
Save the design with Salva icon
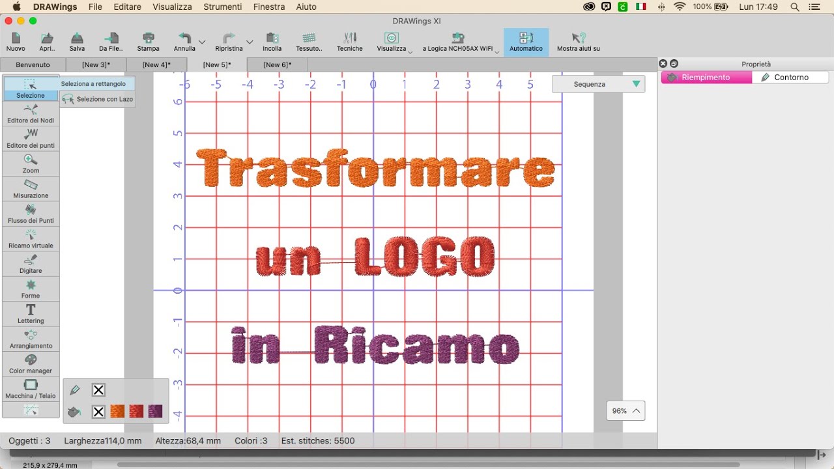tap(77, 42)
